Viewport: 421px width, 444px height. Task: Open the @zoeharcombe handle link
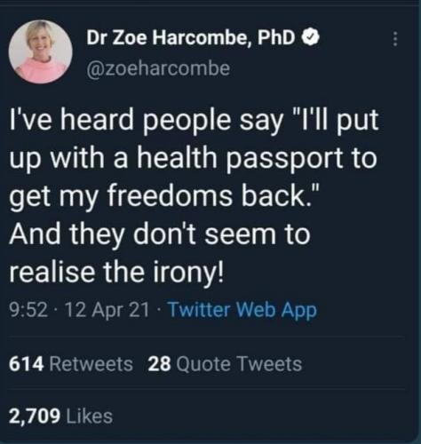click(158, 68)
